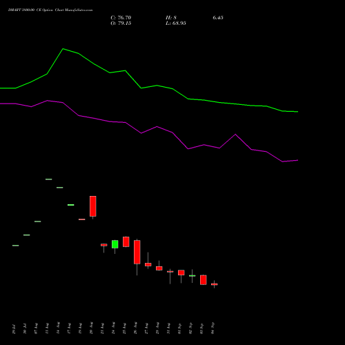Click the peak of the green upper line
The image size is (345, 345).
pyautogui.click(x=63, y=49)
